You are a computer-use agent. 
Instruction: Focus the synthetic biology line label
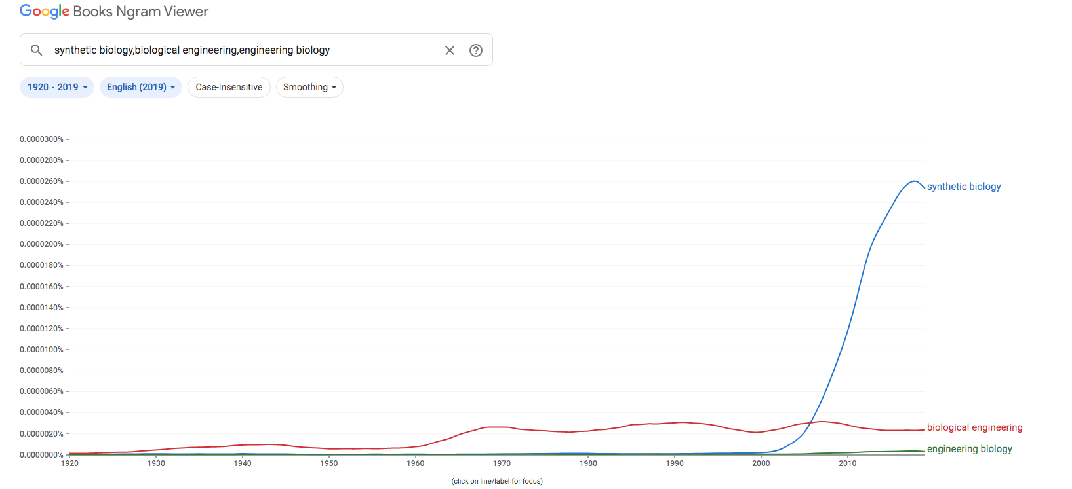[964, 187]
